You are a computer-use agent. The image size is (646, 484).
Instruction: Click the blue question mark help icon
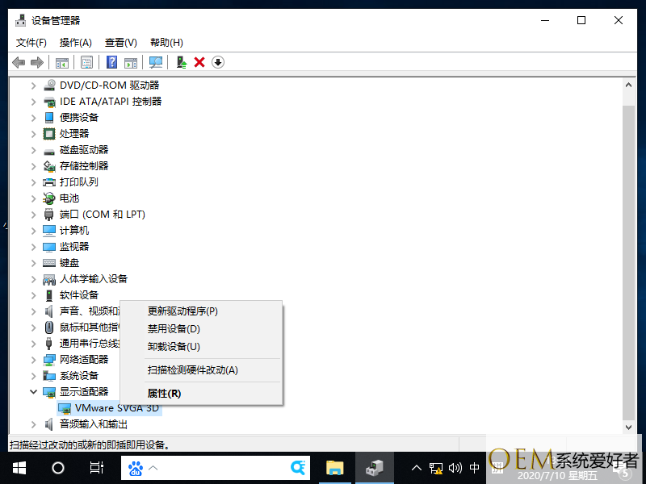pos(112,62)
